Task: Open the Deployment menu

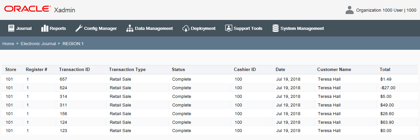Action: pos(199,28)
